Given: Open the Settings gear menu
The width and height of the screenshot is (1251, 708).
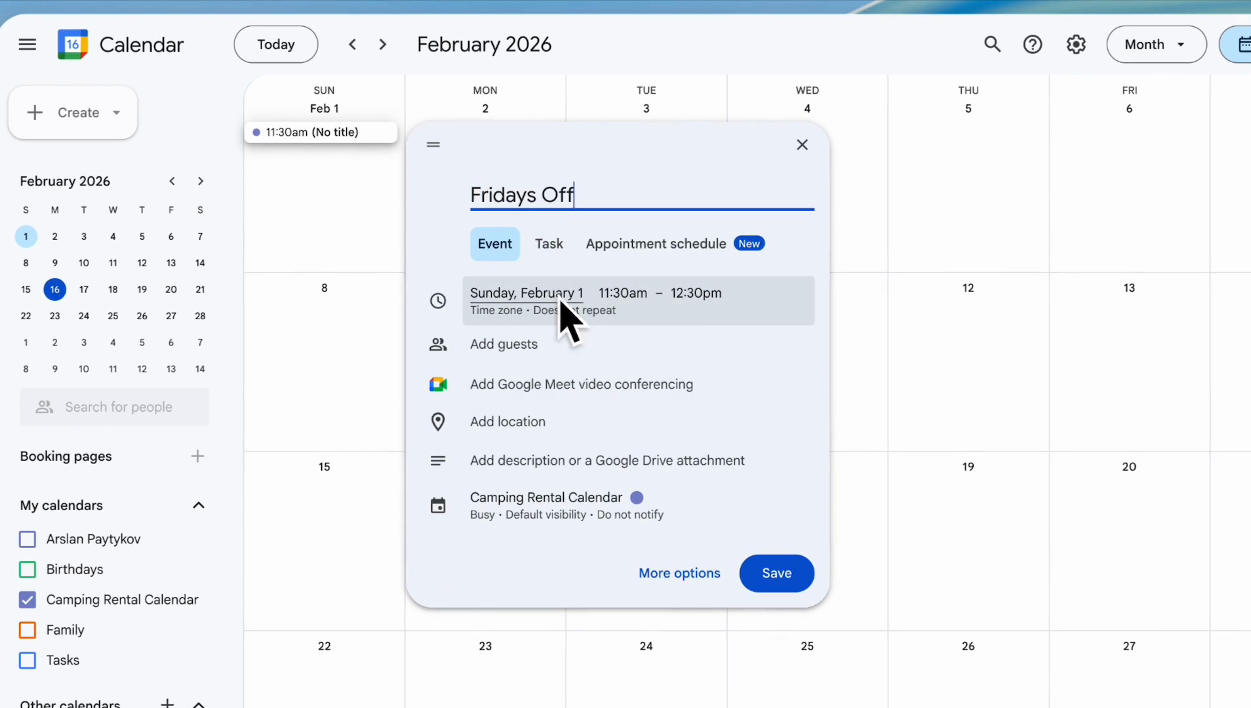Looking at the screenshot, I should pyautogui.click(x=1076, y=45).
